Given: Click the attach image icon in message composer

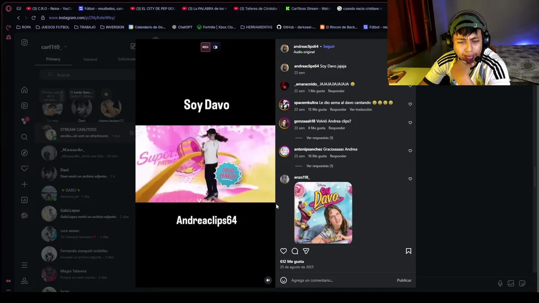Looking at the screenshot, I should click(x=511, y=284).
